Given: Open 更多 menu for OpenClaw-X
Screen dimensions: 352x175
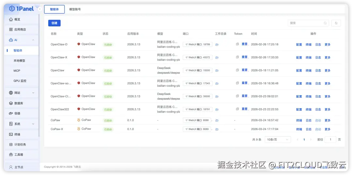Looking at the screenshot, I should click(x=328, y=58).
